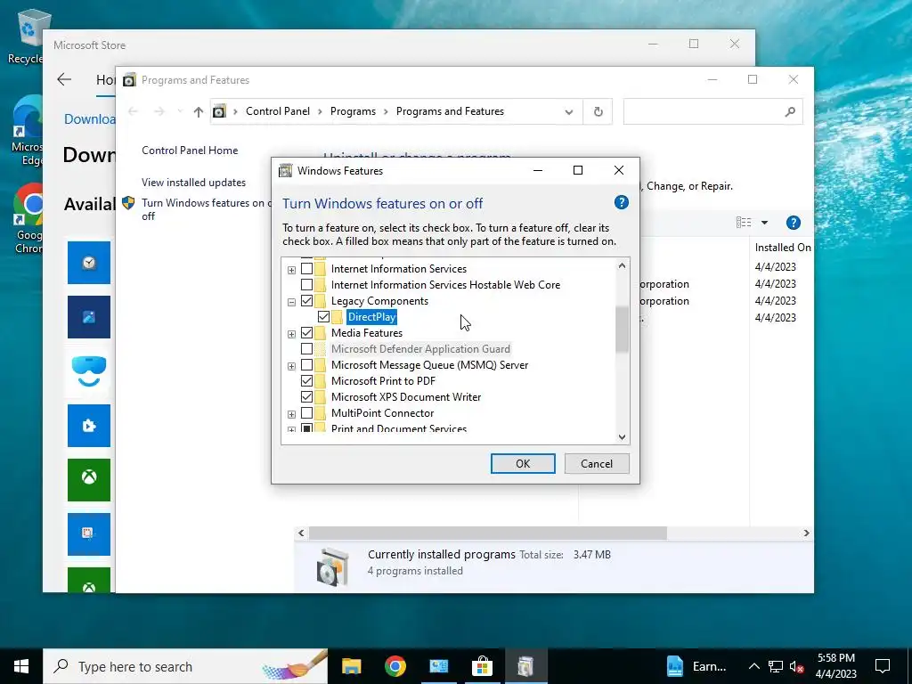Open recent locations dropdown in navigation
This screenshot has width=912, height=684.
coord(180,111)
